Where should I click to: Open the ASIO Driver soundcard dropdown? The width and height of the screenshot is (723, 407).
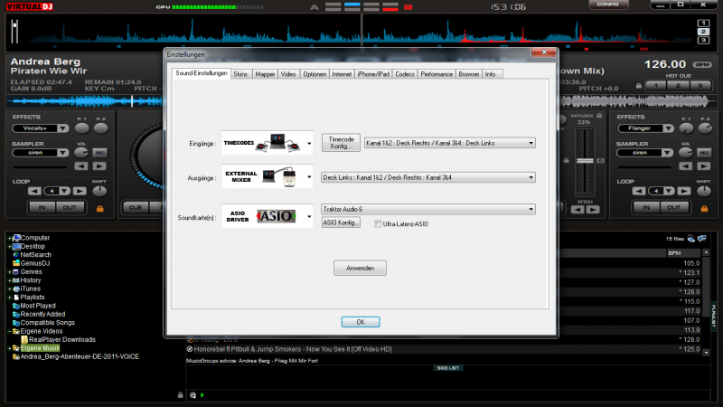(x=268, y=216)
